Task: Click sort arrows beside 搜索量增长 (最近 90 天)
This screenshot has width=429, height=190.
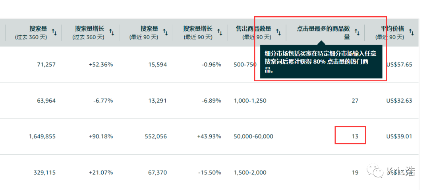Action: pyautogui.click(x=220, y=32)
